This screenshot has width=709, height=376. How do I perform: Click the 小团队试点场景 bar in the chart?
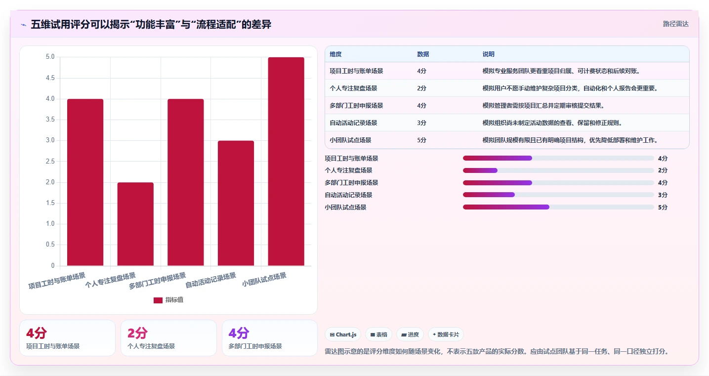coord(286,162)
